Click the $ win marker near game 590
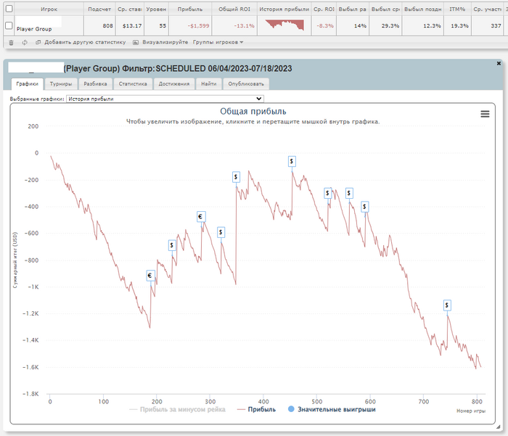 (365, 207)
